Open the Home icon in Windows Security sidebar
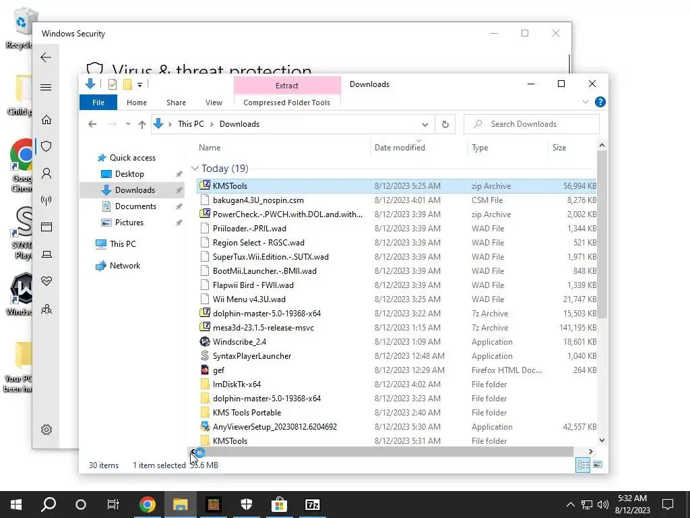Screen dimensions: 690x518 pyautogui.click(x=46, y=120)
